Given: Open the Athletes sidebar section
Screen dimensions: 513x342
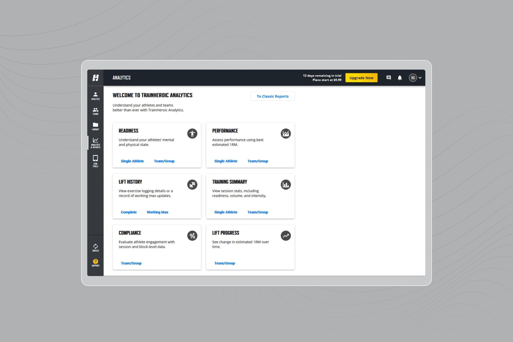Looking at the screenshot, I should [95, 96].
